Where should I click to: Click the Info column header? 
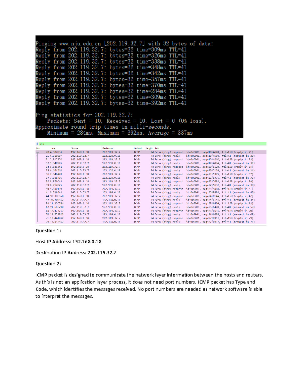point(157,148)
